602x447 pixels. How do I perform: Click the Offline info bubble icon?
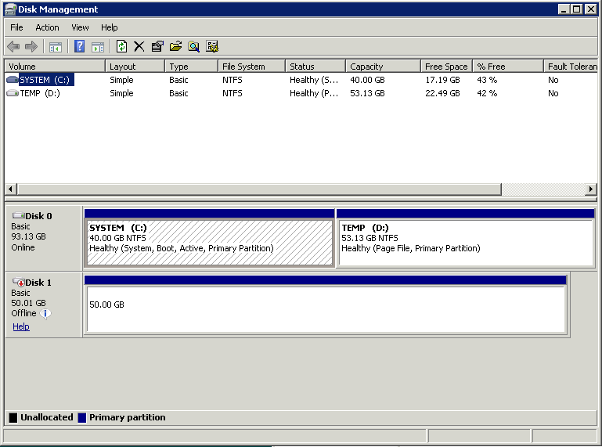tap(45, 314)
